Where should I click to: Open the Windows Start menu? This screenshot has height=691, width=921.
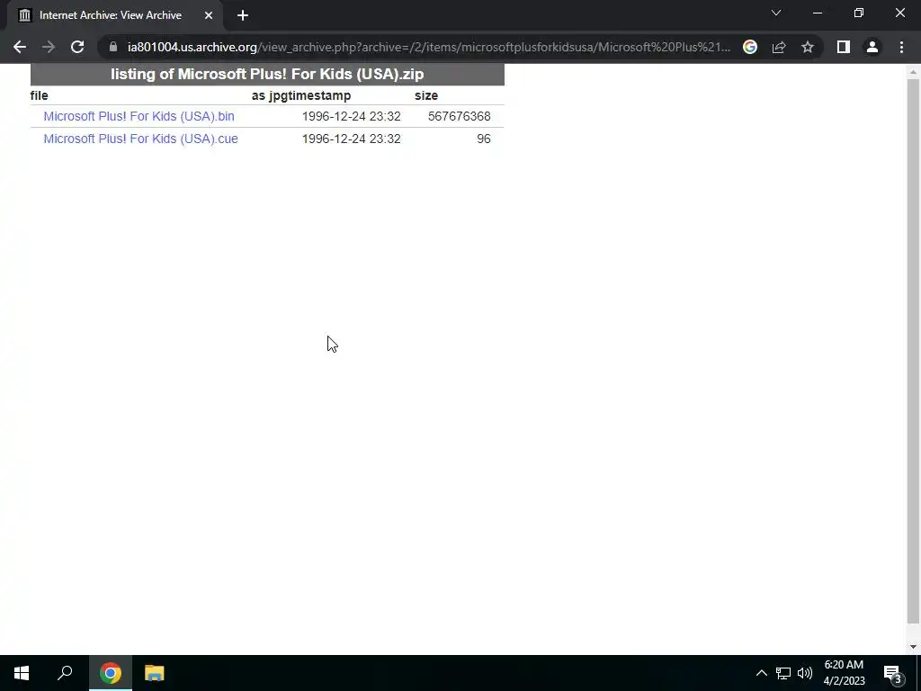point(22,673)
